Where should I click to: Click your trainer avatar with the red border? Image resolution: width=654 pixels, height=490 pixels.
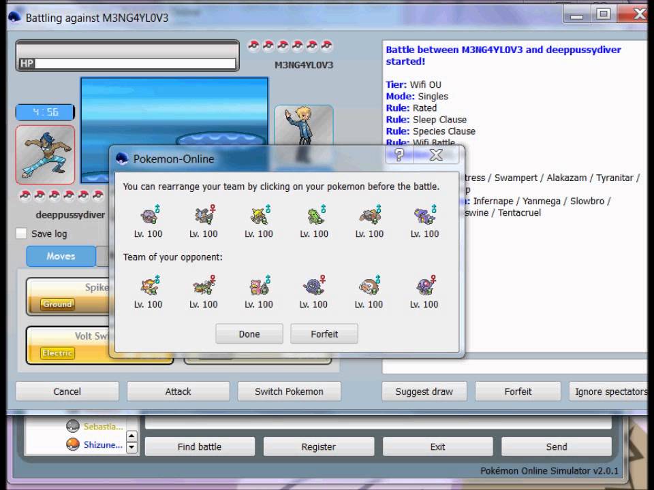[x=46, y=154]
